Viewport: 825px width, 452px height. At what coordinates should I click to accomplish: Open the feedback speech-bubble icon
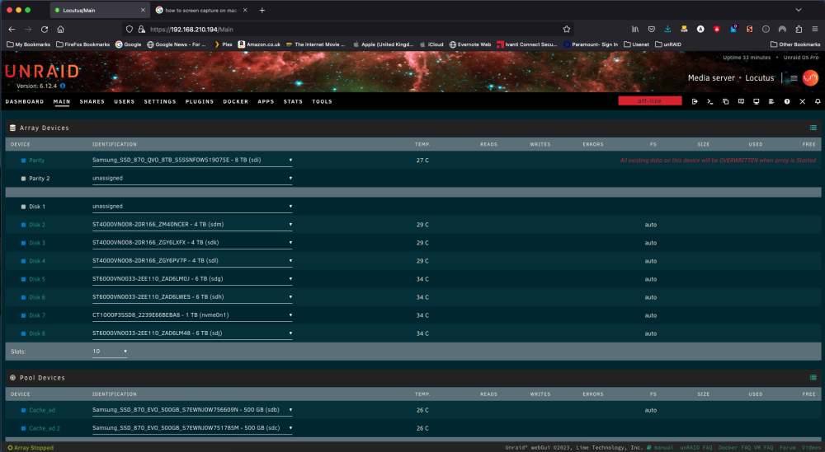[x=741, y=101]
